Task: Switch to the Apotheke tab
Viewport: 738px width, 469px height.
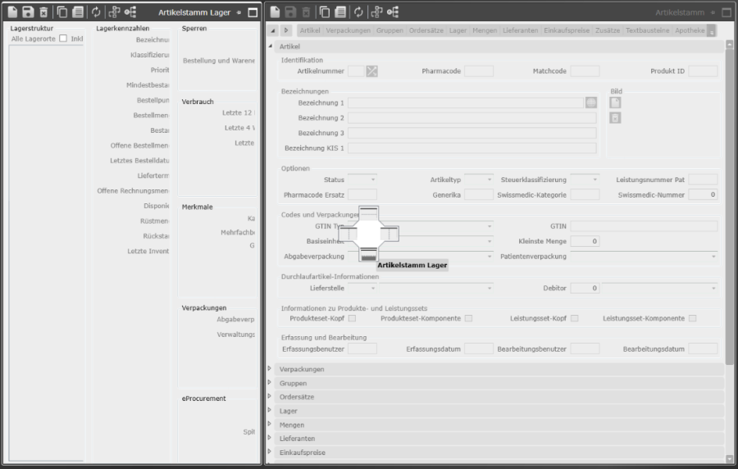Action: click(690, 30)
